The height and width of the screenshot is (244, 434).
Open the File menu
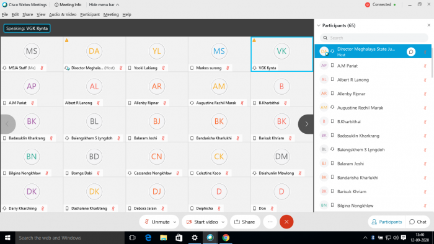(x=5, y=14)
